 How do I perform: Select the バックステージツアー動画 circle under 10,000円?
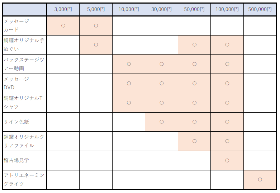[129, 64]
